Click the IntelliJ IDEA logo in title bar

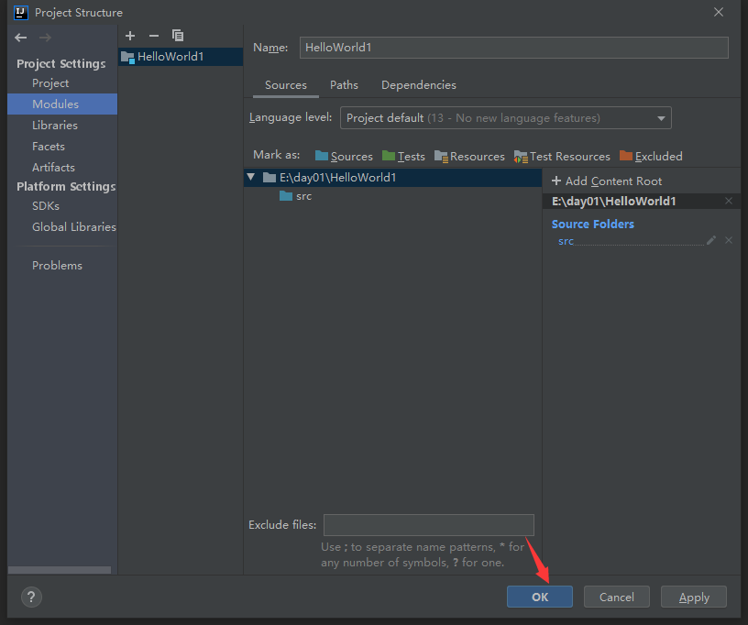click(x=20, y=13)
